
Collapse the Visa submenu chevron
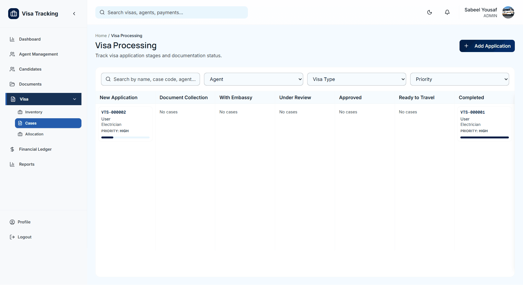tap(75, 99)
